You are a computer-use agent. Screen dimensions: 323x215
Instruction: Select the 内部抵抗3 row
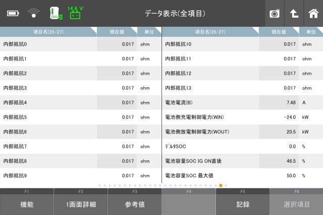[81, 88]
